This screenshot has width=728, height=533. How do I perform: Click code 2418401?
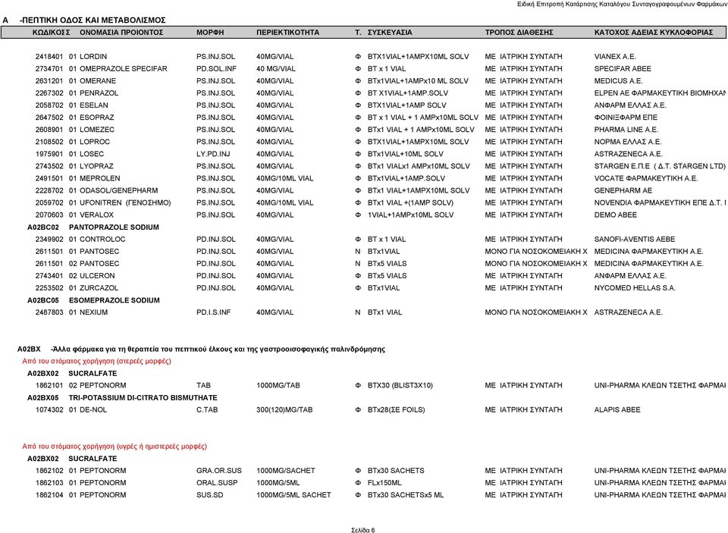coord(49,57)
